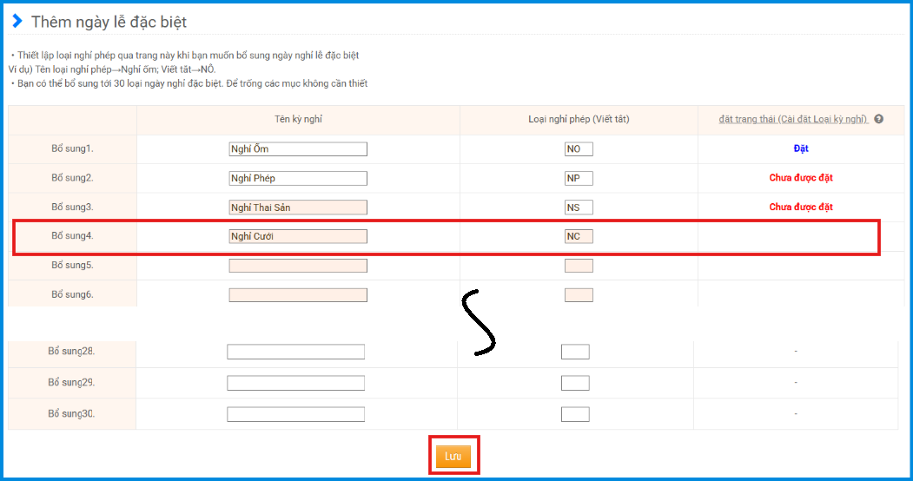
Task: Open the blue Đặt status link
Action: click(x=800, y=148)
